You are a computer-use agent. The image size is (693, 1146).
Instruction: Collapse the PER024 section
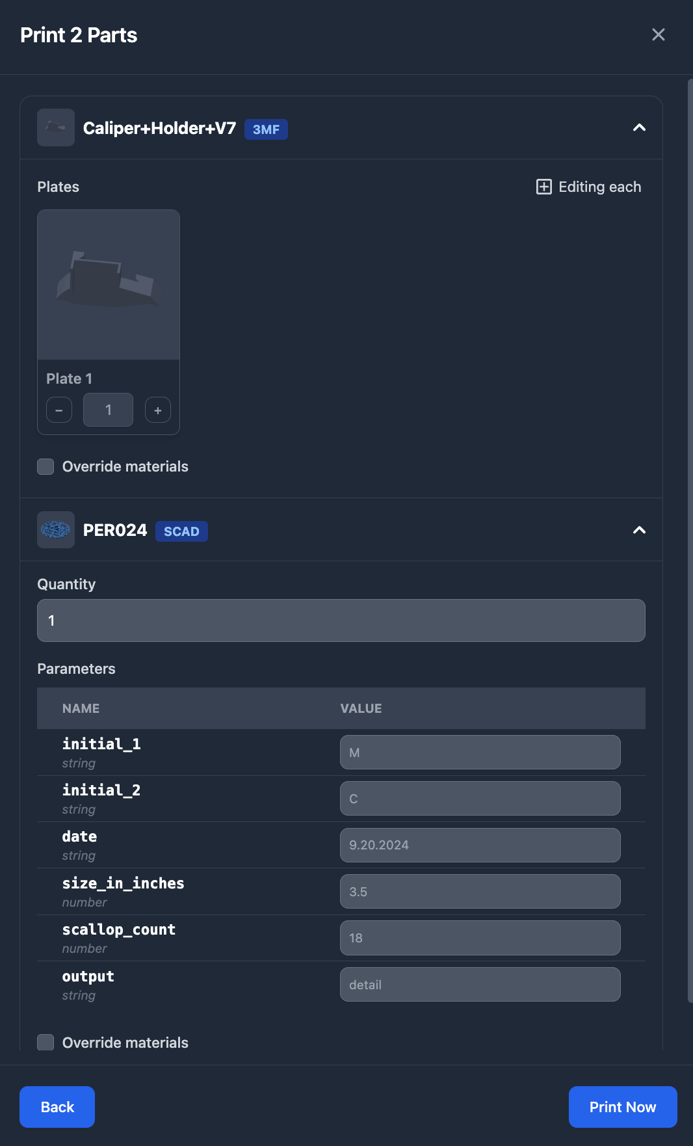(x=639, y=530)
